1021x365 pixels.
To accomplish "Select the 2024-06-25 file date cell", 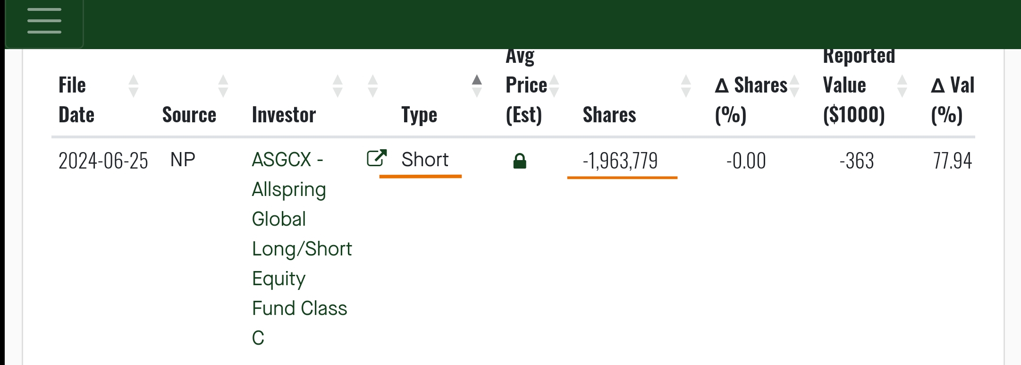I will [x=103, y=161].
